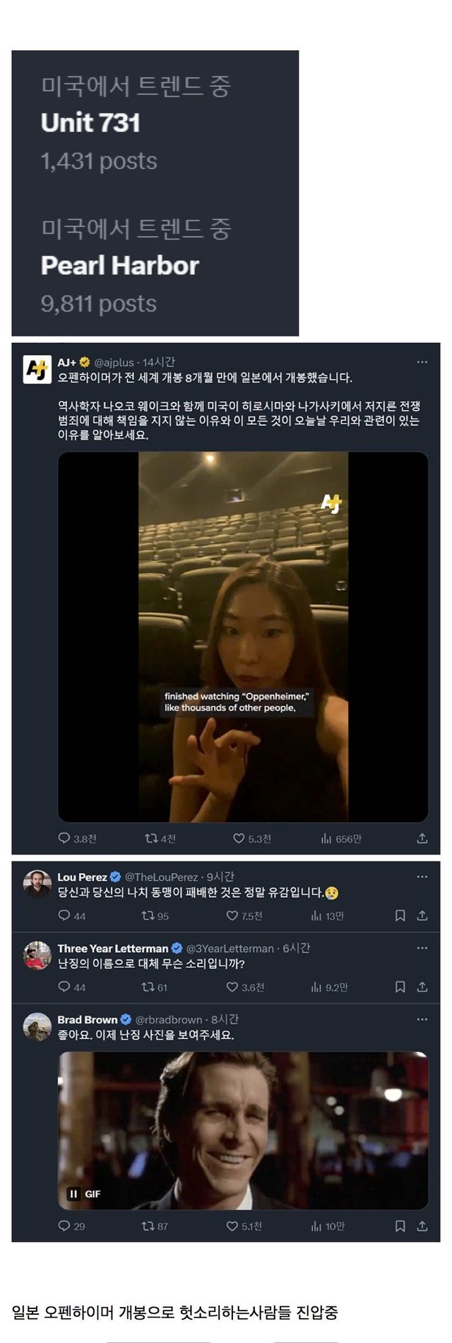452x1343 pixels.
Task: Open the Unit 731 trending topic
Action: click(x=90, y=123)
